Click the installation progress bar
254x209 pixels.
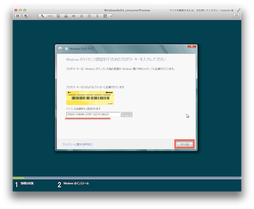[127, 178]
